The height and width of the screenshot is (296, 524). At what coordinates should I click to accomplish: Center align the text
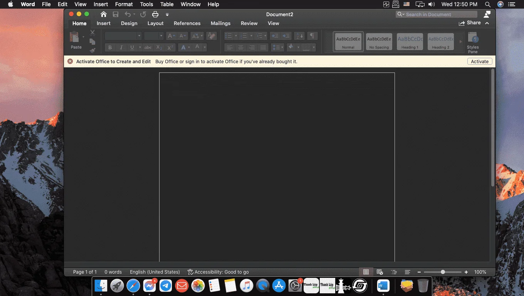point(241,47)
